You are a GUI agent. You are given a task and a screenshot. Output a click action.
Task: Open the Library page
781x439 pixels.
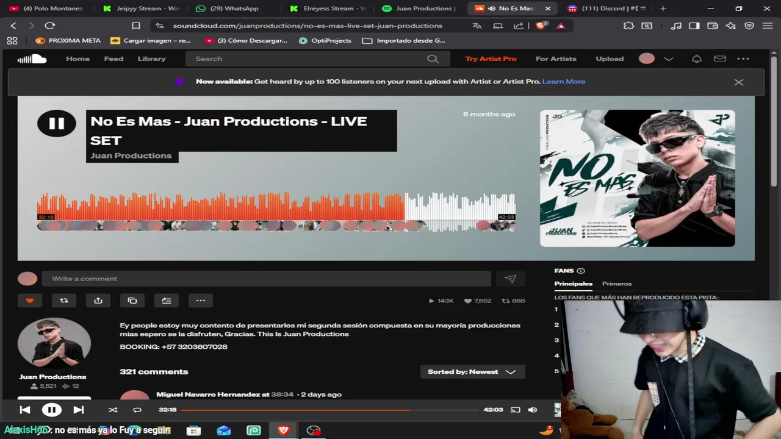point(151,59)
